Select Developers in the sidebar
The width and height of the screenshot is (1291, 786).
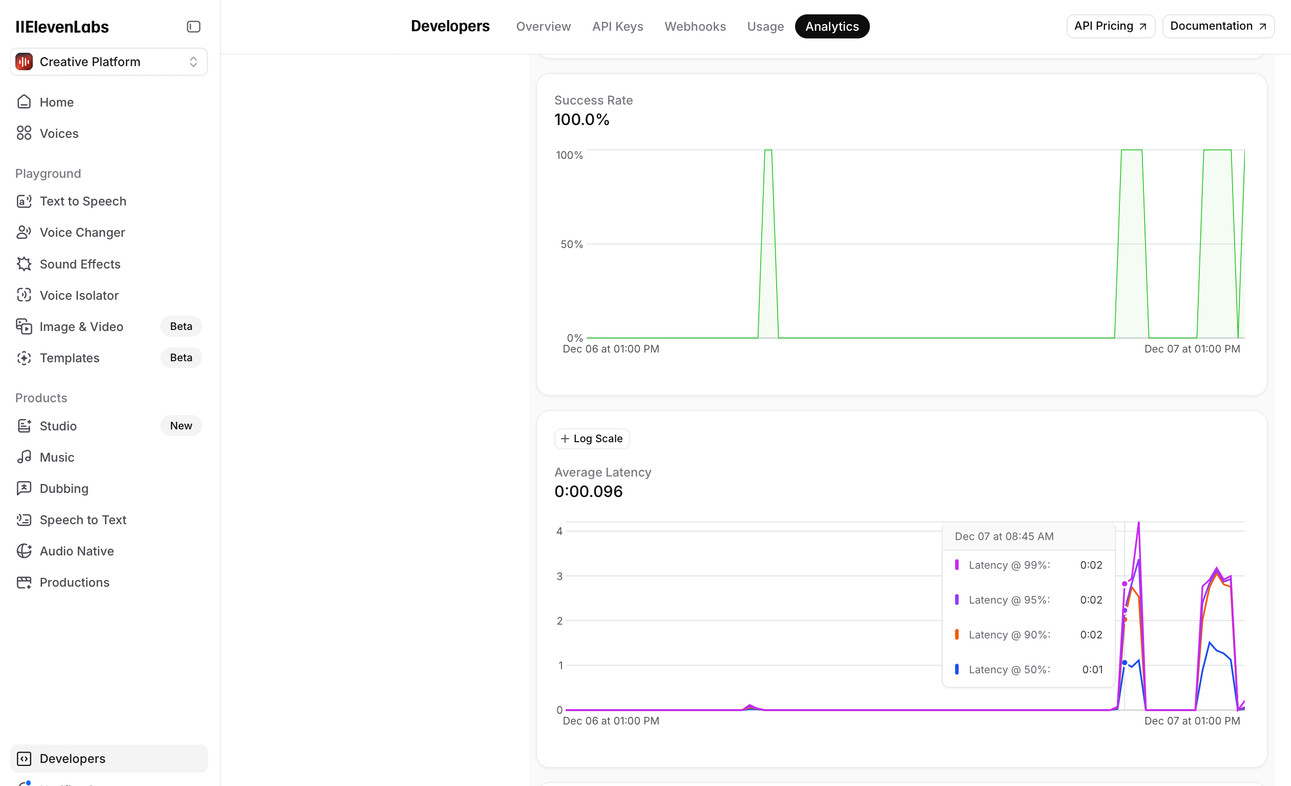click(72, 758)
